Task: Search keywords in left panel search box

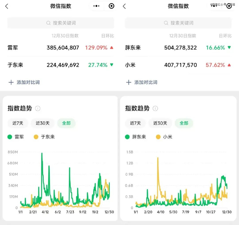Action: tap(61, 23)
